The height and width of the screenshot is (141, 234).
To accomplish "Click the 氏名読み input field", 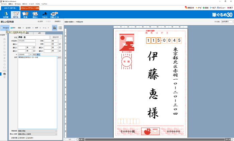I will click(26, 41).
